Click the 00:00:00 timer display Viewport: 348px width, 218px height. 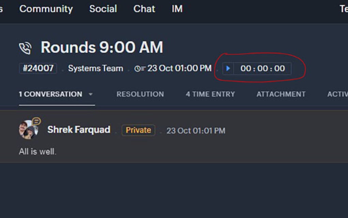(x=262, y=68)
